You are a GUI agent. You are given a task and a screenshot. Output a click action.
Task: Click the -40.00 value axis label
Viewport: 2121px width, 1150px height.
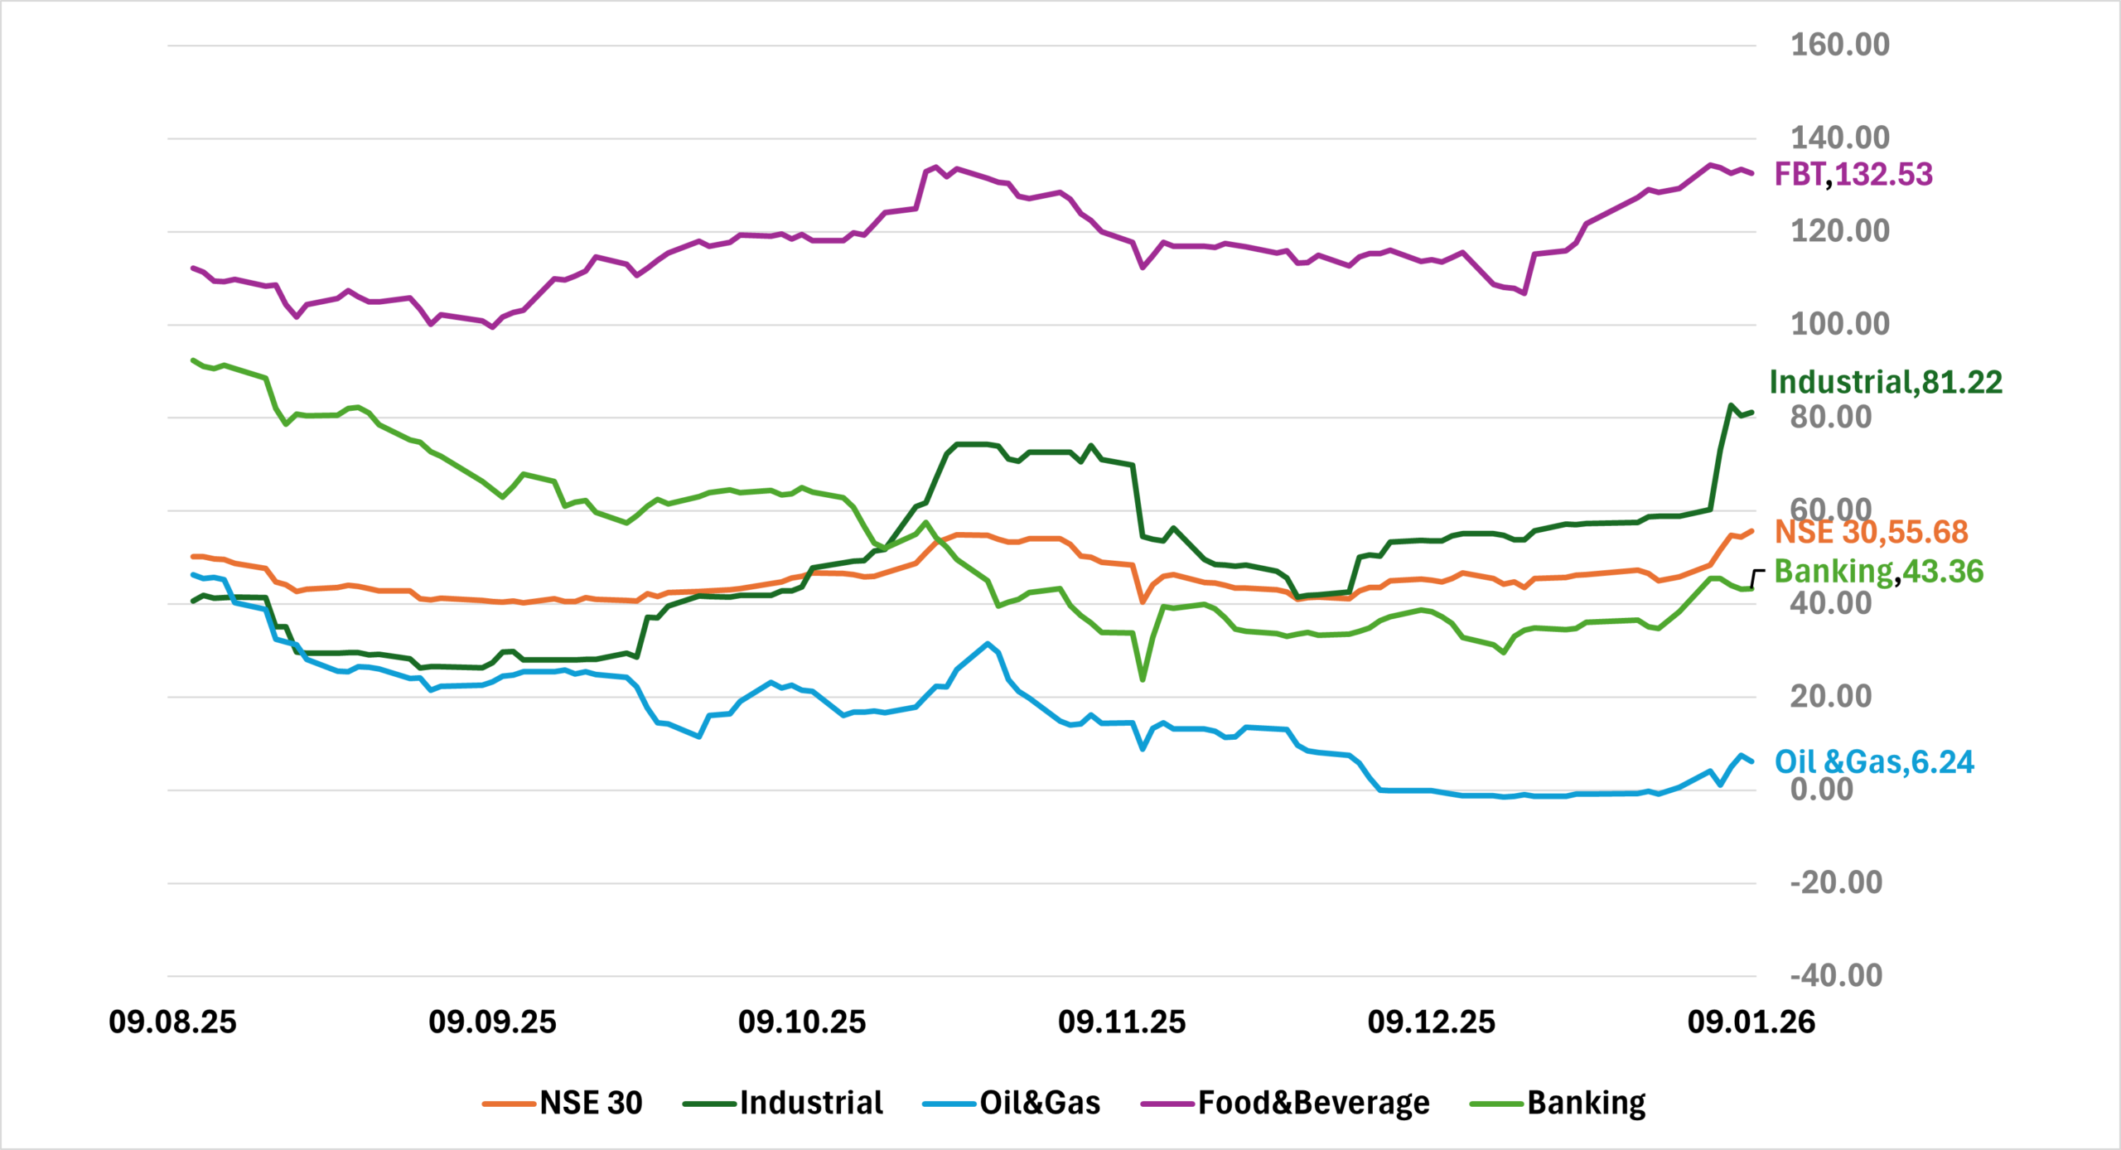[1836, 976]
